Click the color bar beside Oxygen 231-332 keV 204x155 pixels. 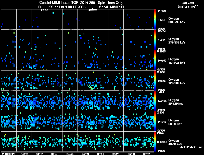[x=155, y=40]
